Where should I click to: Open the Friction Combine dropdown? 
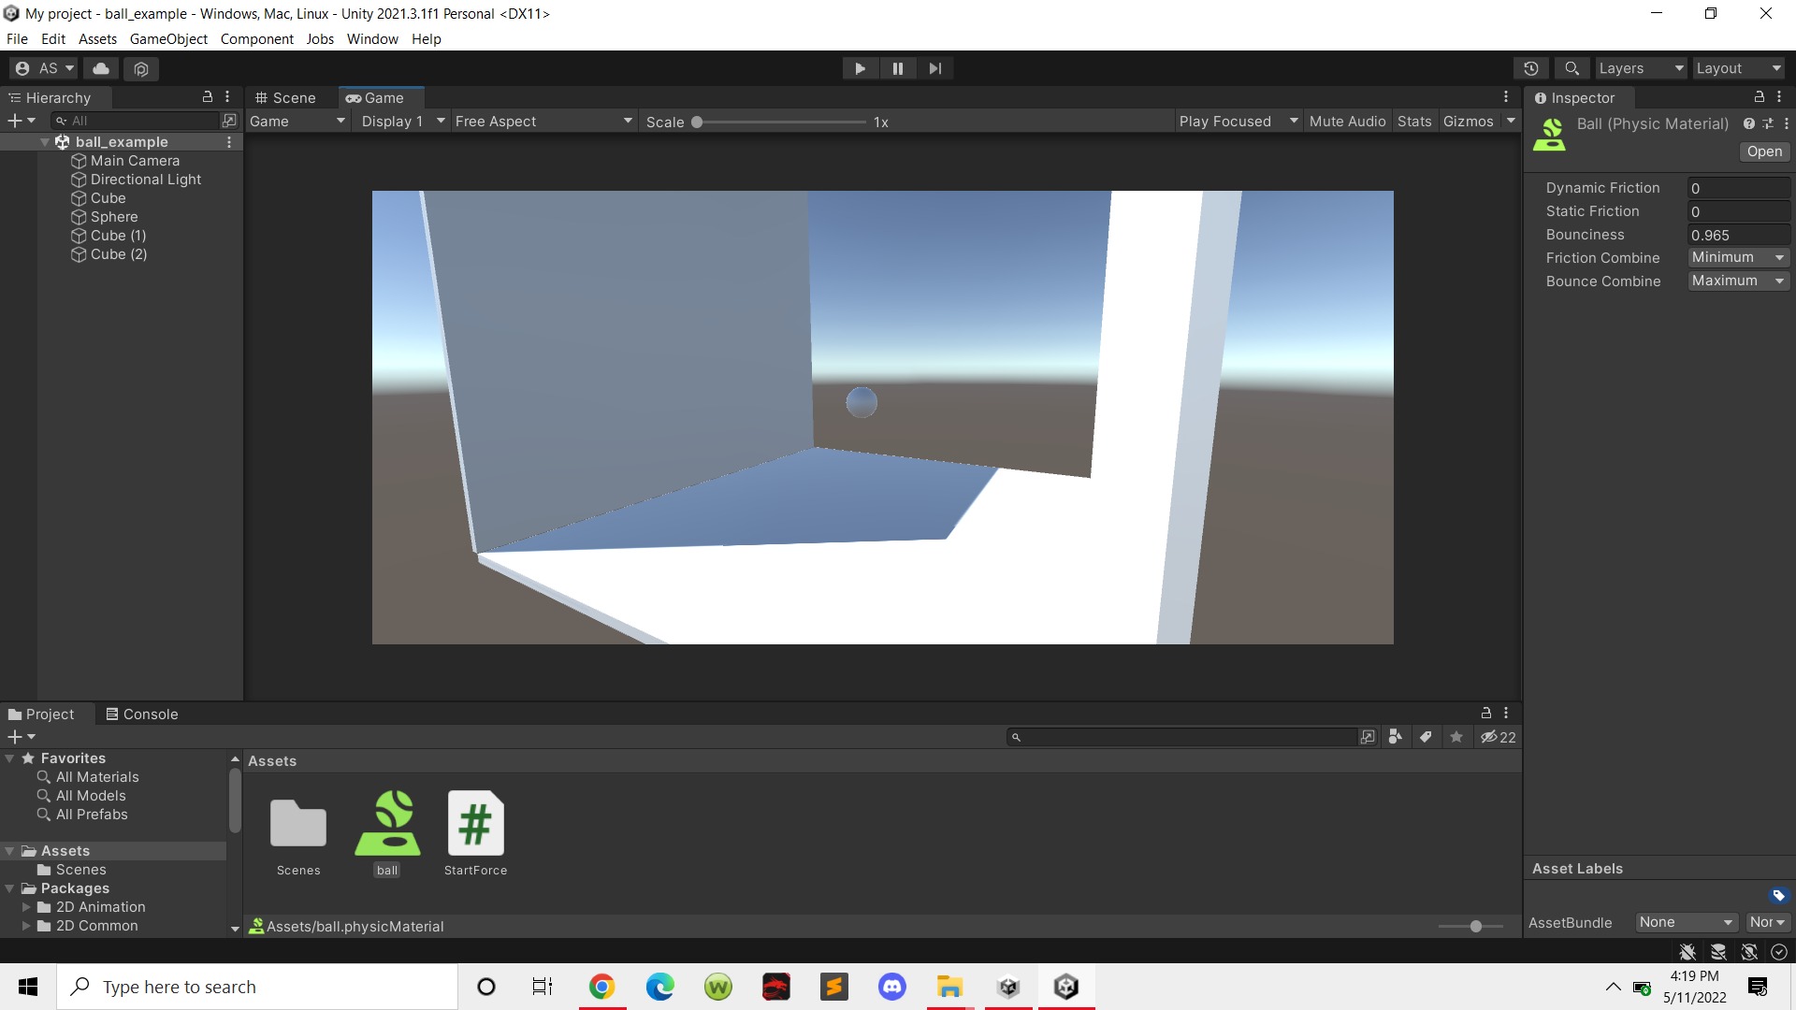click(1738, 257)
